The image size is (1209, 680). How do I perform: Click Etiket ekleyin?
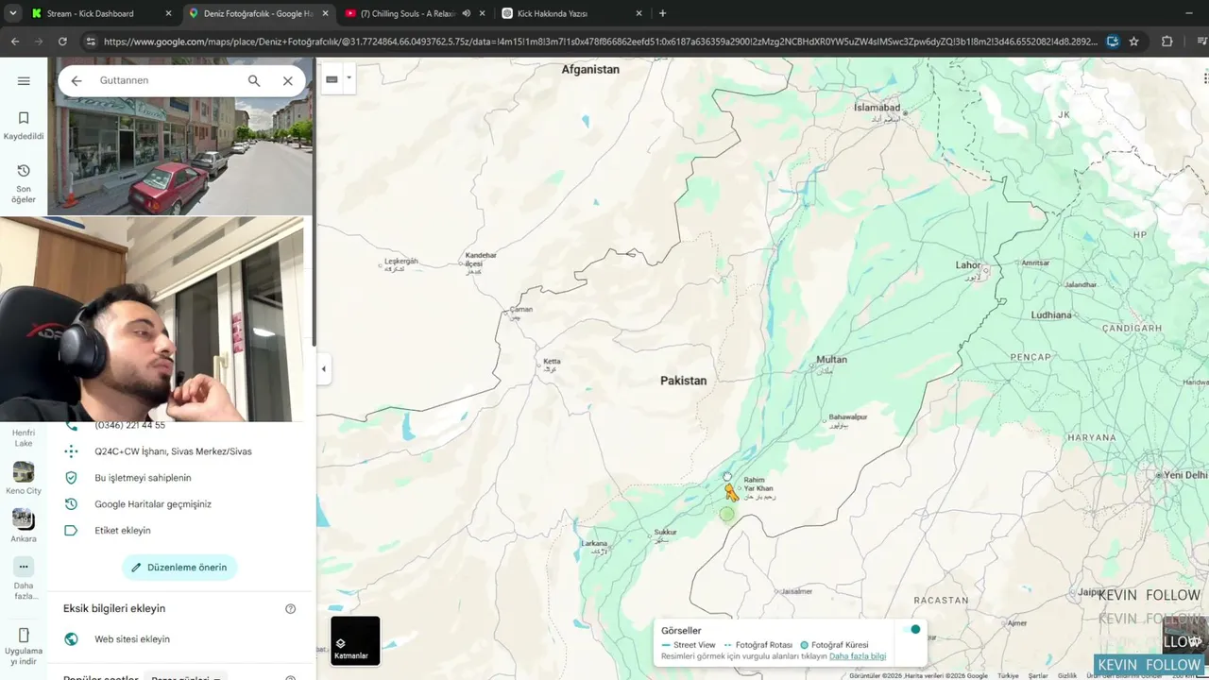123,531
